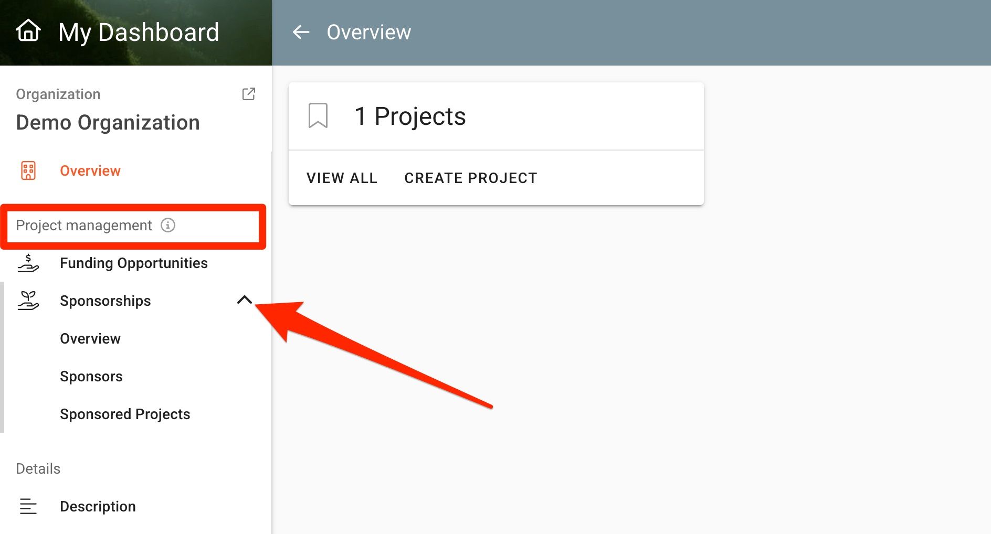This screenshot has height=534, width=991.
Task: Select Overview under Sponsorships
Action: pyautogui.click(x=90, y=338)
